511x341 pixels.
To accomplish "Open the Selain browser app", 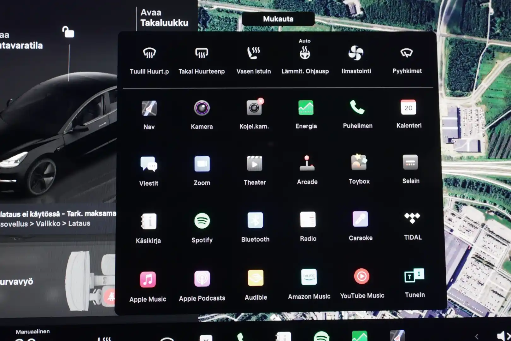I will coord(410,162).
